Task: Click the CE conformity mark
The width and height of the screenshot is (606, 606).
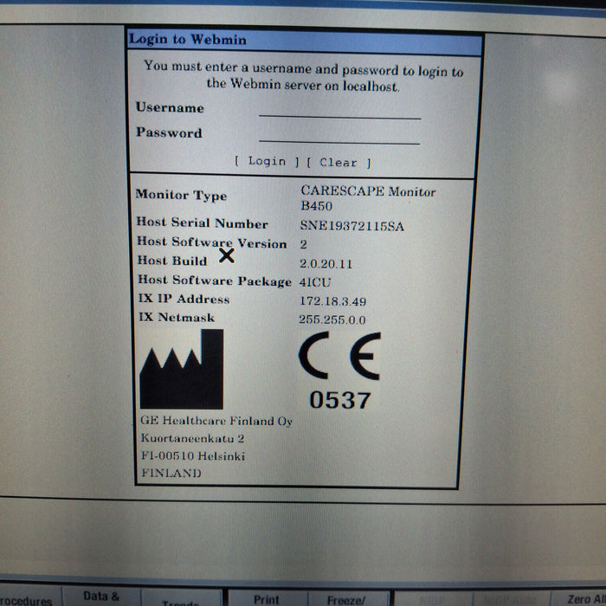Action: tap(339, 356)
